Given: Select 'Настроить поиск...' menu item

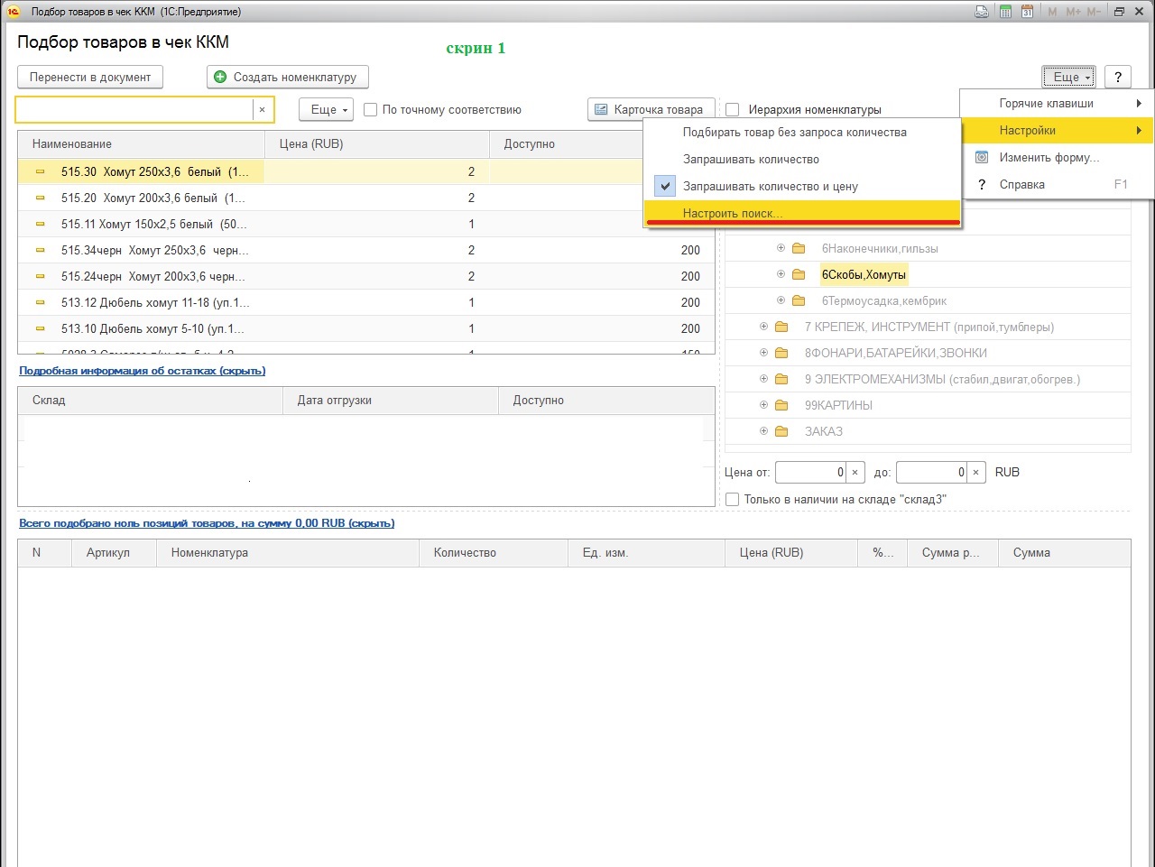Looking at the screenshot, I should tap(733, 213).
